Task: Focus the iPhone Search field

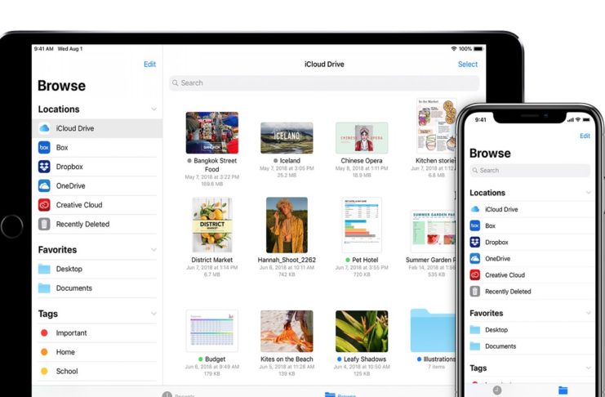Action: [530, 170]
